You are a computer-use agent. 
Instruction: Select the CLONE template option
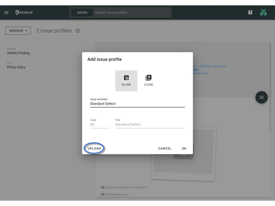[148, 80]
